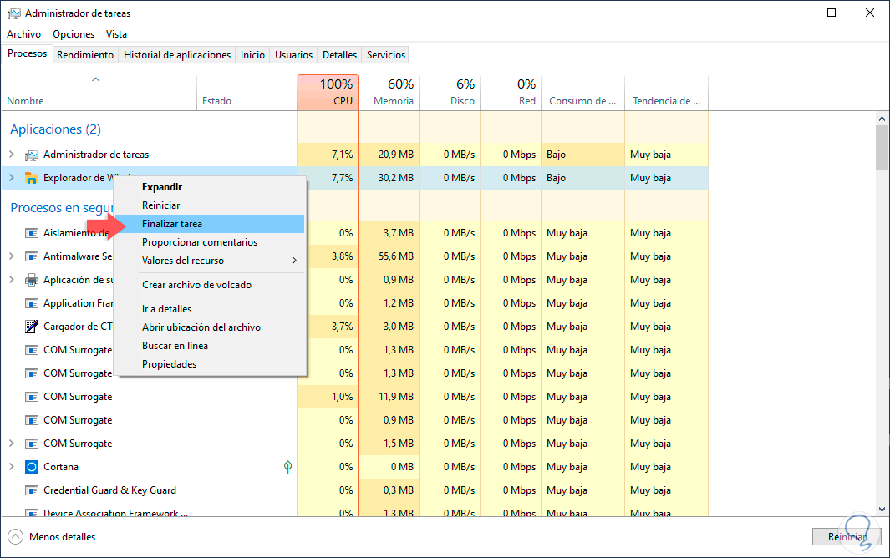Switch to the Rendimiento tab

[85, 55]
